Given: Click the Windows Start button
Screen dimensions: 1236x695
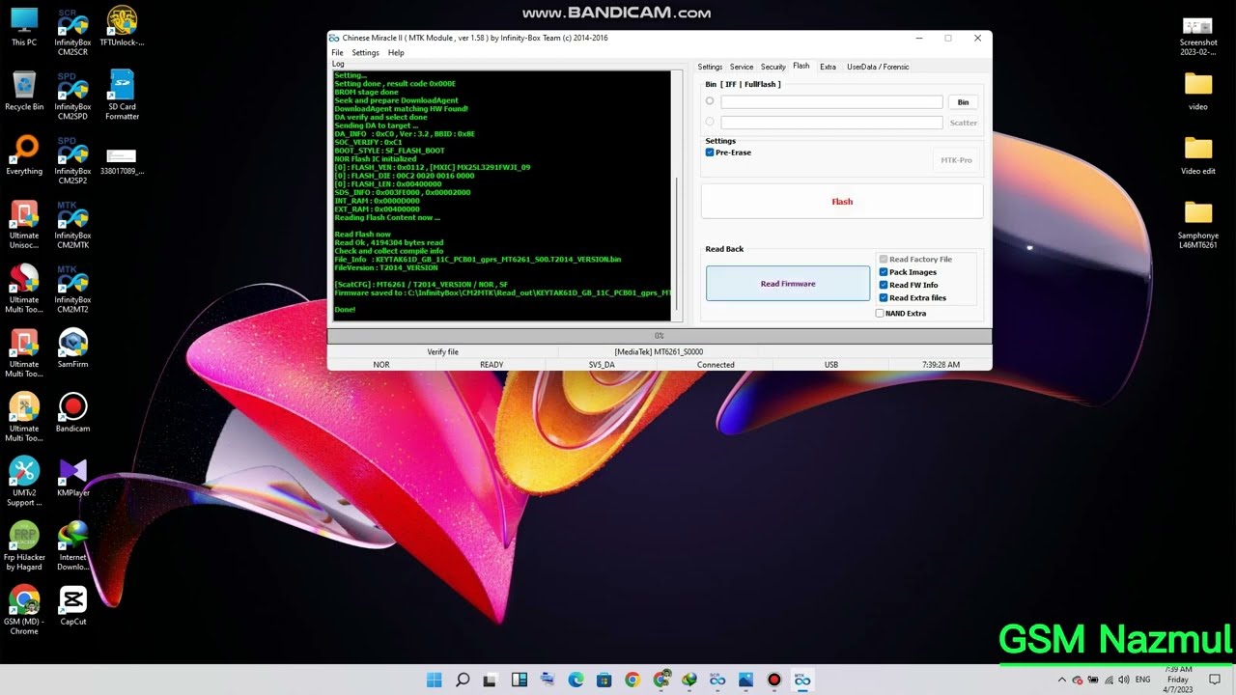Looking at the screenshot, I should click(435, 680).
